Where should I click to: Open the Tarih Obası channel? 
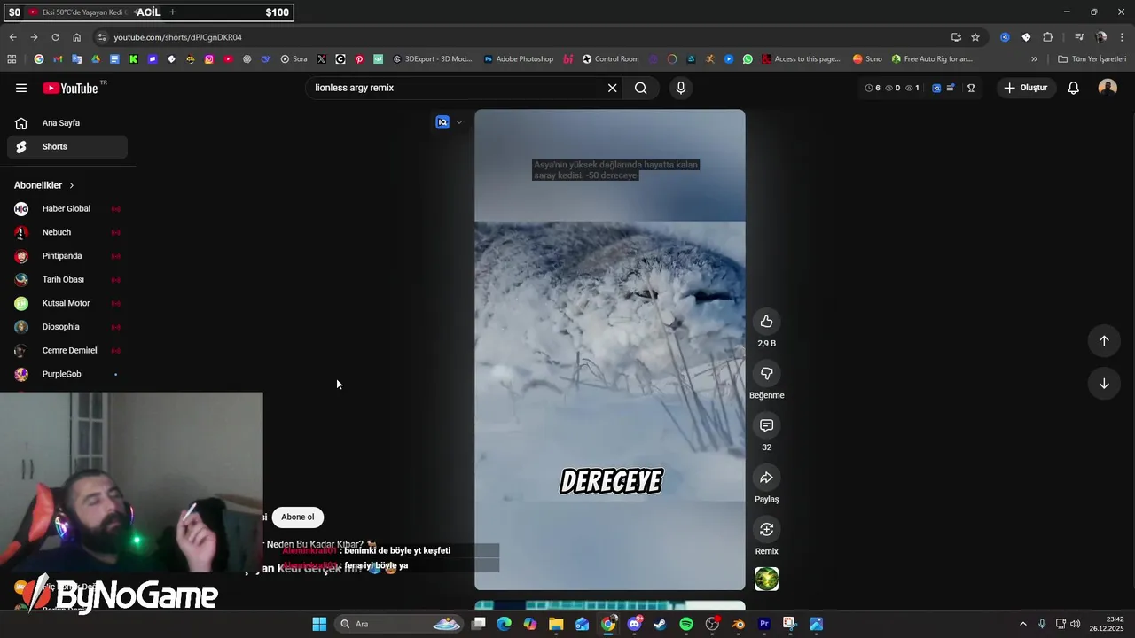coord(67,280)
